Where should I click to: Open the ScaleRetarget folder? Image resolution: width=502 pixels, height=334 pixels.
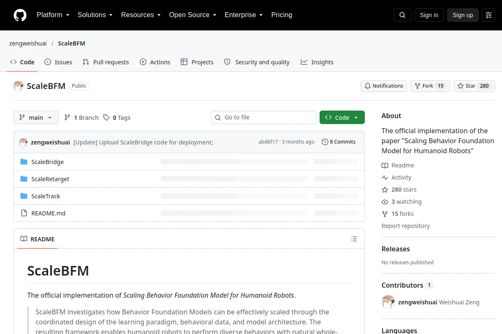pyautogui.click(x=50, y=179)
